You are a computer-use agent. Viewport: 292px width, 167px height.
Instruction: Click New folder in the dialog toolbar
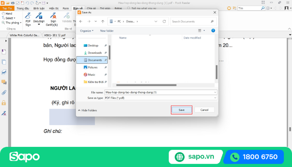[106, 31]
